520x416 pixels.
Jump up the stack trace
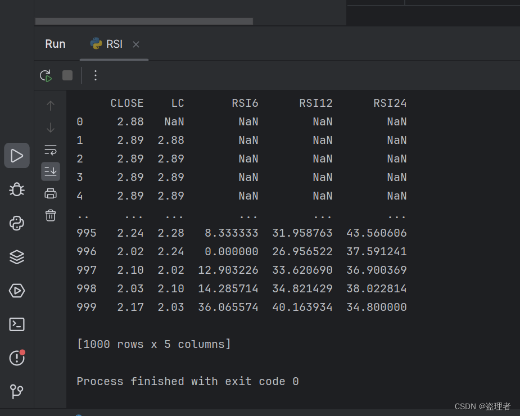pyautogui.click(x=51, y=106)
